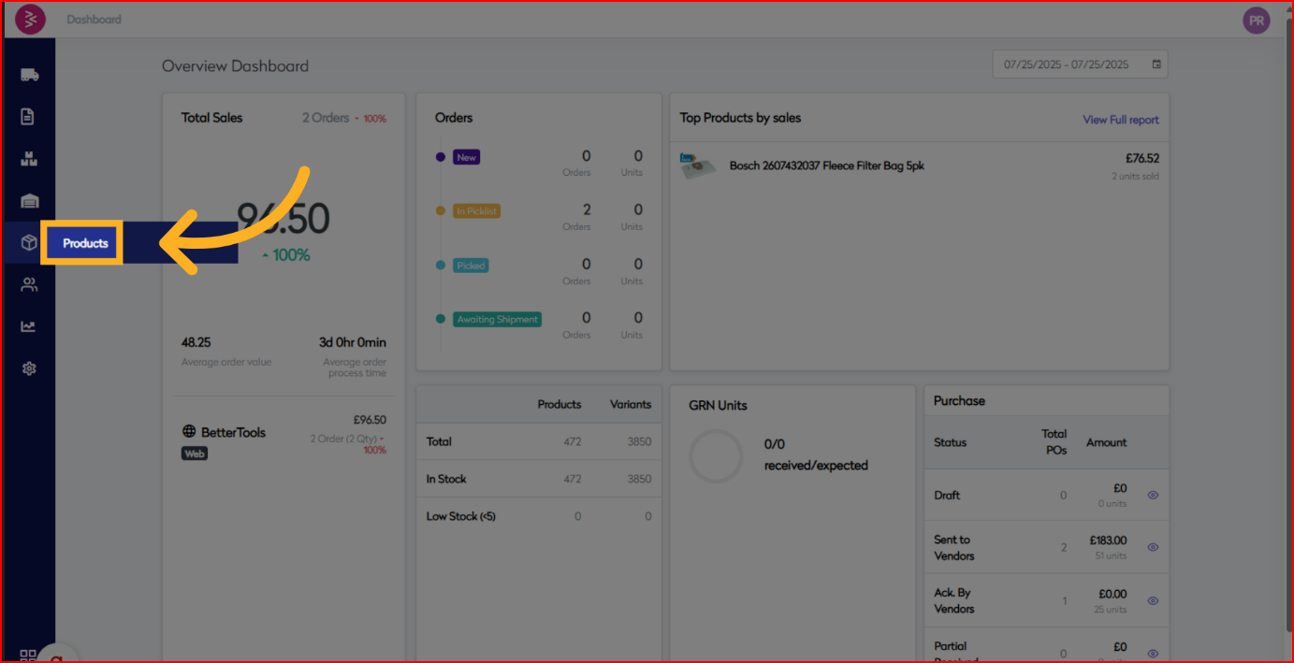
Task: Click the stacked boxes inventory icon
Action: pos(29,159)
